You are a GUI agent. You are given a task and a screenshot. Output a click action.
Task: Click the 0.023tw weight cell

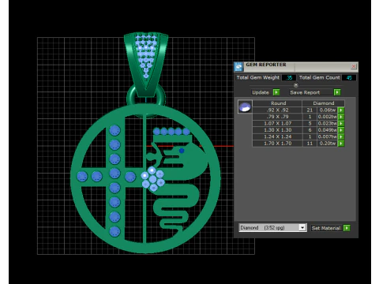tap(328, 123)
